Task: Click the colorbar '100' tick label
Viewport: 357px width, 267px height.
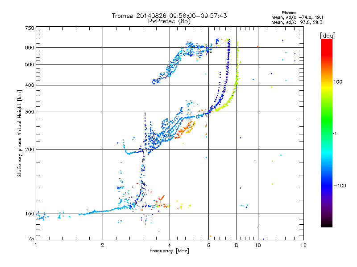Action: point(338,82)
